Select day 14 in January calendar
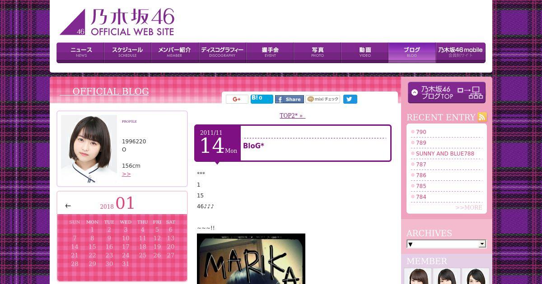This screenshot has width=542, height=284. click(75, 247)
